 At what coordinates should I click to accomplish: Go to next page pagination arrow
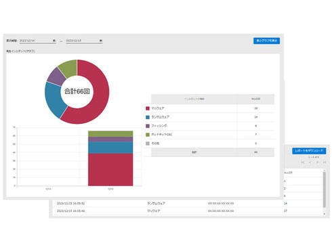coord(317,162)
